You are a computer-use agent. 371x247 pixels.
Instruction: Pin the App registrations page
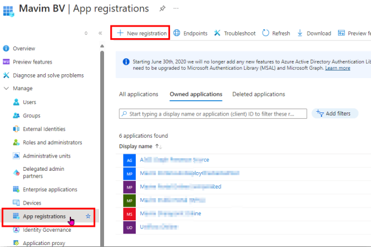coord(162,9)
